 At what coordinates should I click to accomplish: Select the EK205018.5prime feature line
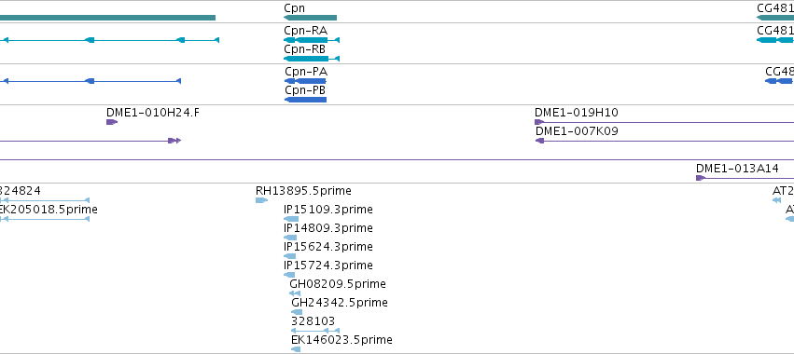[45, 219]
